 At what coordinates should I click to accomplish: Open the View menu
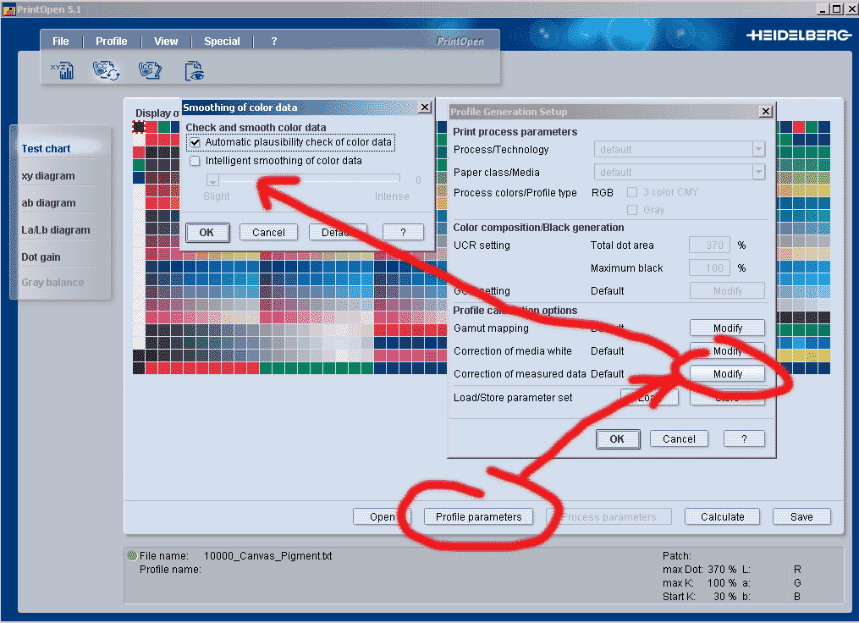[x=165, y=41]
